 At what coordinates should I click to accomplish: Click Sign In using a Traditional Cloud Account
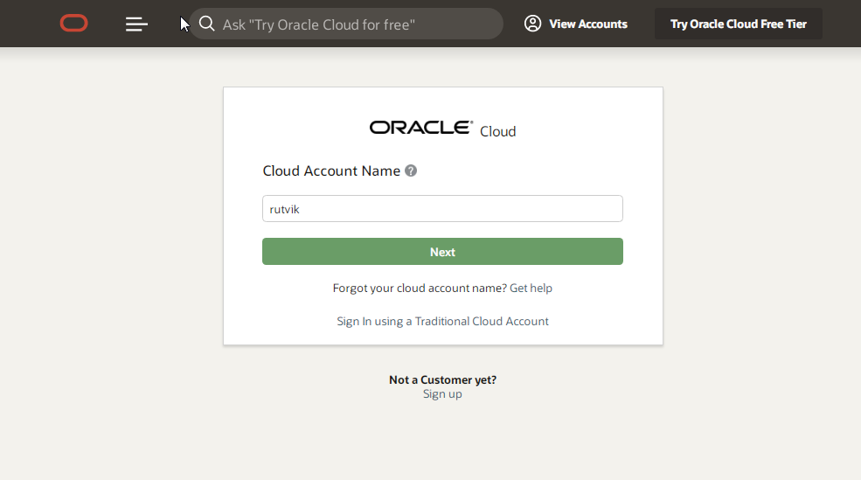tap(442, 321)
